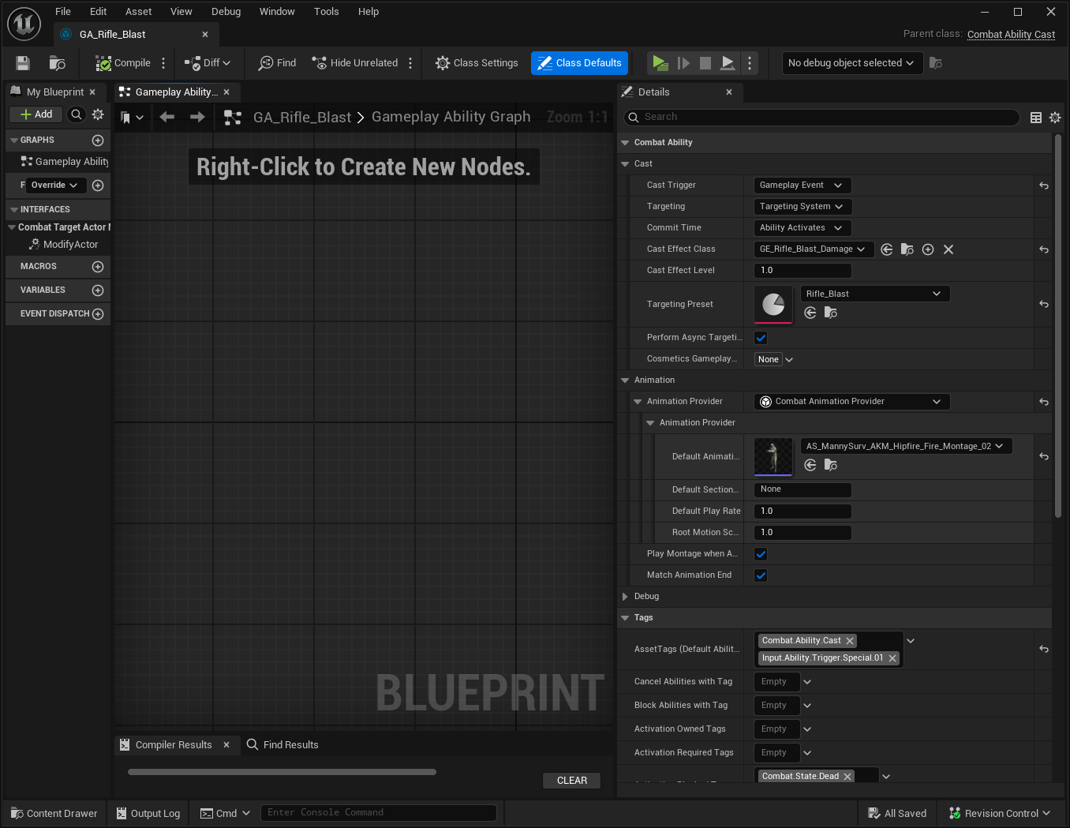
Task: Open the Tools menu
Action: tap(326, 12)
